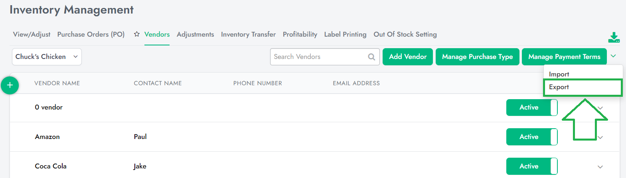Toggle Active switch for 0 vendor
Image resolution: width=626 pixels, height=178 pixels.
pyautogui.click(x=532, y=108)
